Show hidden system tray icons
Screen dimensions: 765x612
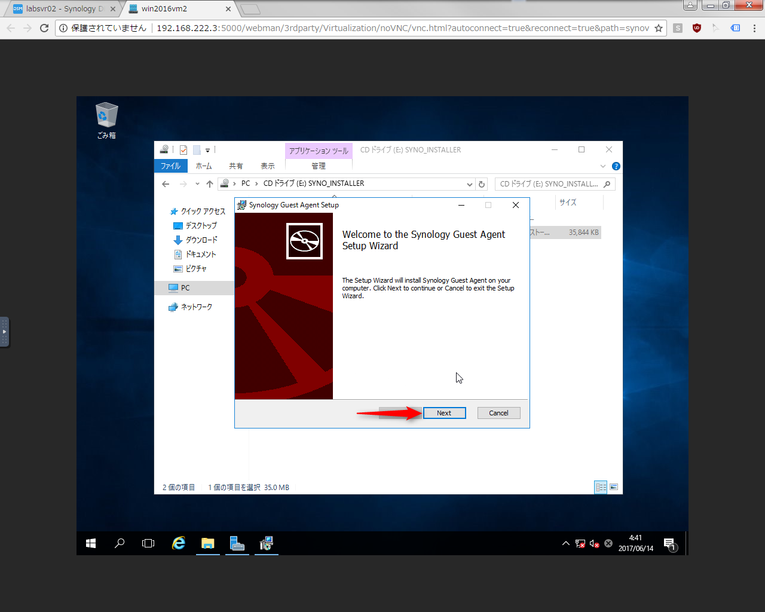(x=565, y=543)
